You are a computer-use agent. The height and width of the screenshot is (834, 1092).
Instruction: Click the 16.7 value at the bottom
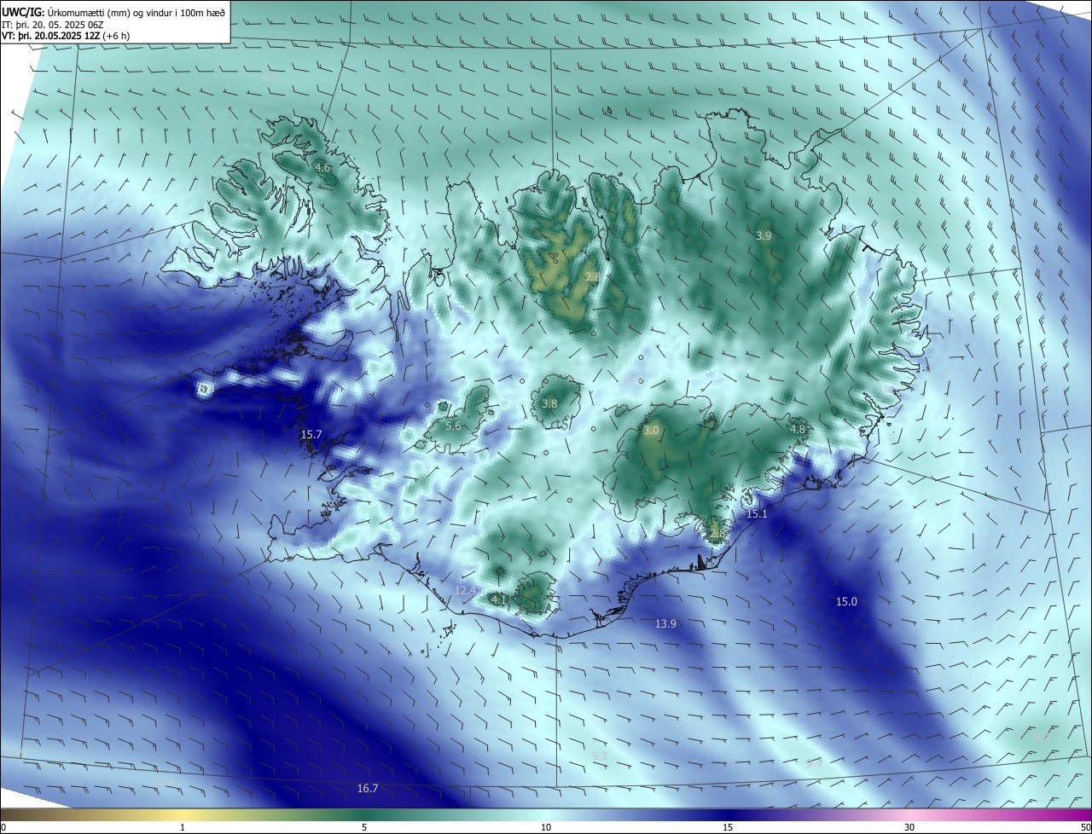tap(368, 789)
